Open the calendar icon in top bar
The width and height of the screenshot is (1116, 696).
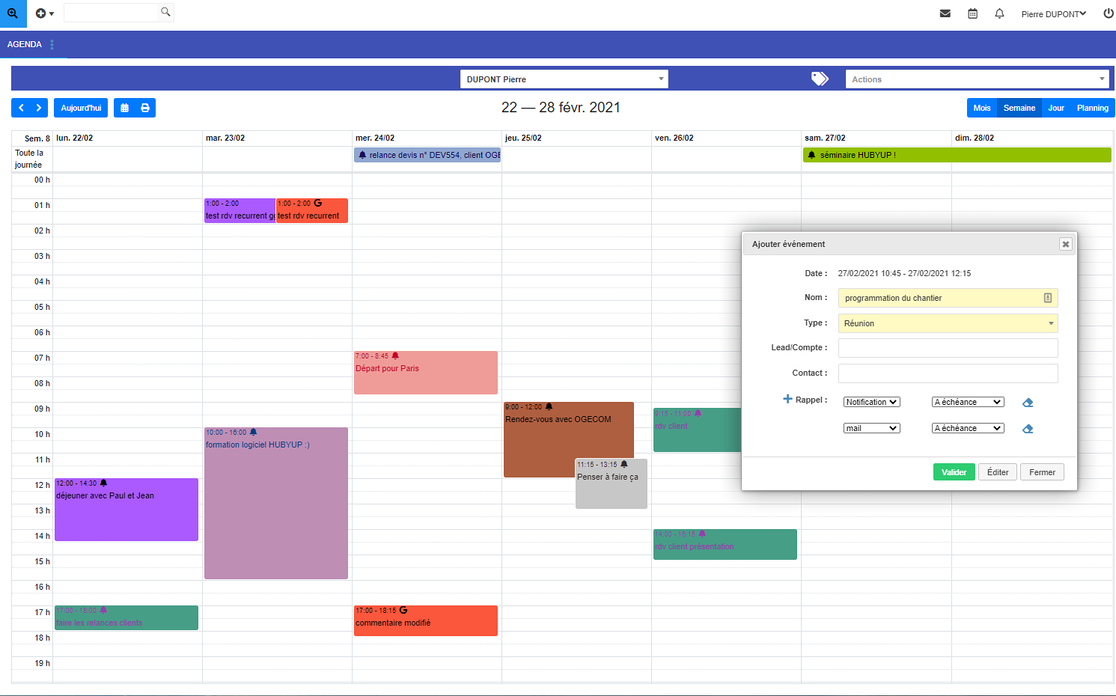pyautogui.click(x=972, y=13)
